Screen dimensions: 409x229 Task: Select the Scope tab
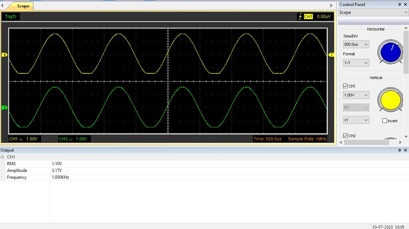(23, 6)
